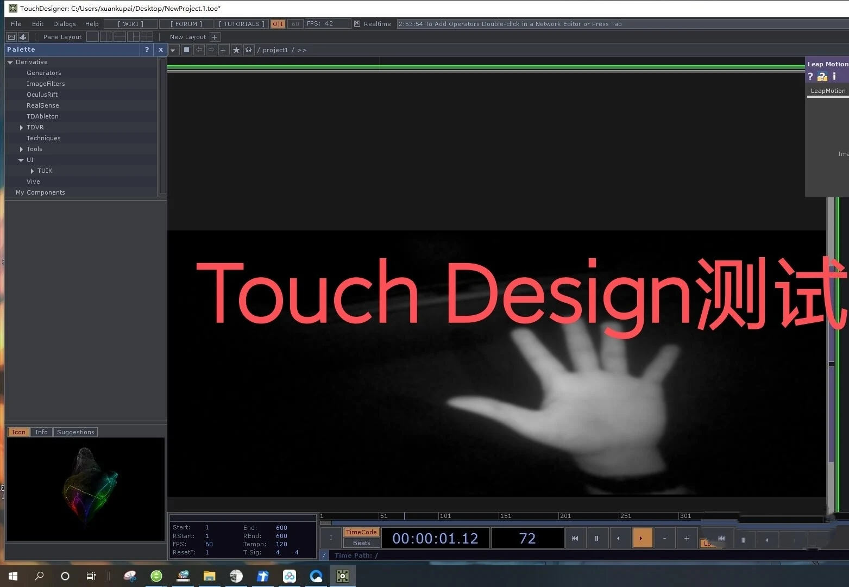Screen dimensions: 849x587
Task: Switch to the Info tab above the preview thumbnail
Action: click(x=41, y=432)
